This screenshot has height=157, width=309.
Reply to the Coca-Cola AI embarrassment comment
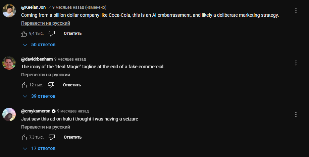(72, 33)
